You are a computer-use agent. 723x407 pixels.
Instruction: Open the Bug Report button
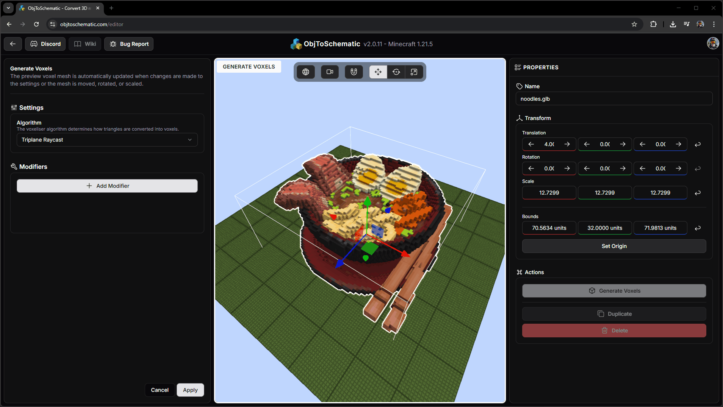tap(129, 44)
